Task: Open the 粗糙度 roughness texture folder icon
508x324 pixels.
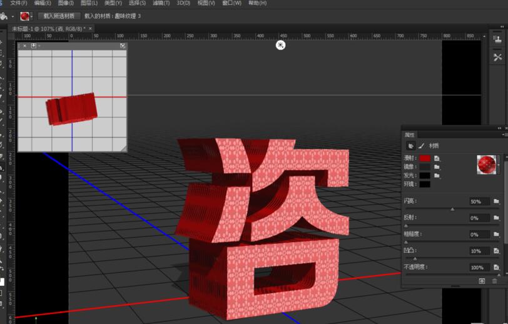Action: [x=496, y=234]
